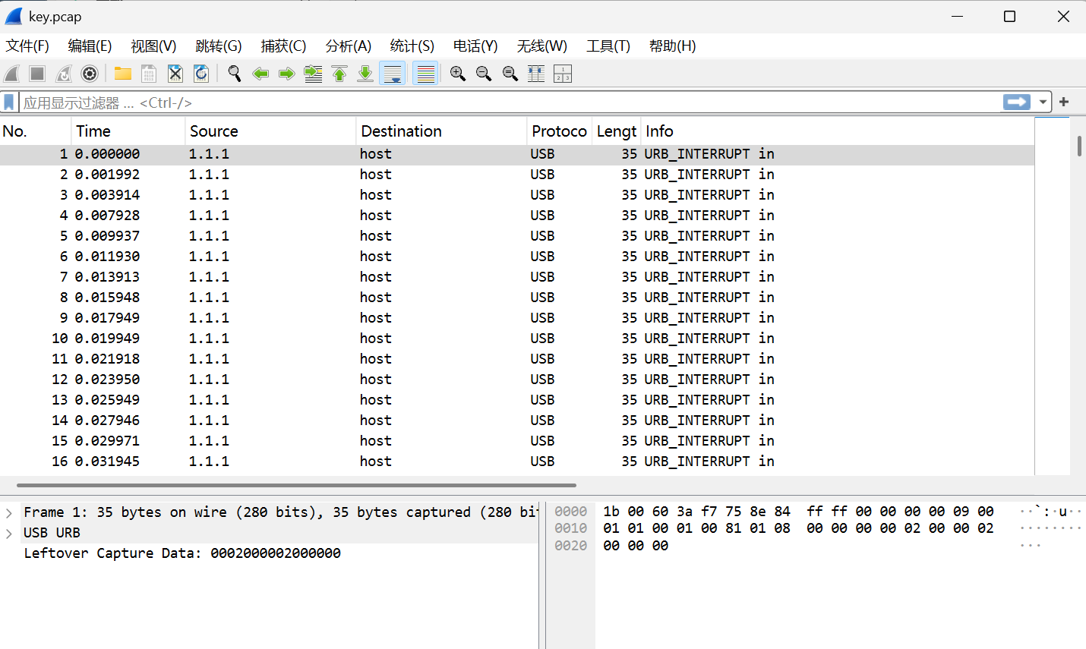The image size is (1086, 649).
Task: Open the 编辑(E) menu
Action: [90, 46]
